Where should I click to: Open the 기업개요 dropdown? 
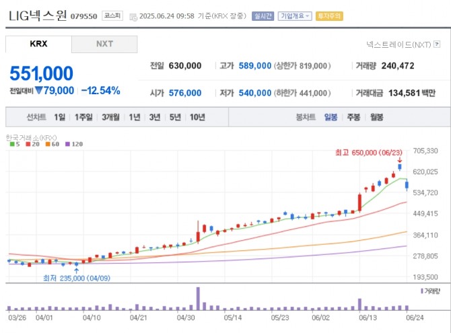pos(295,15)
